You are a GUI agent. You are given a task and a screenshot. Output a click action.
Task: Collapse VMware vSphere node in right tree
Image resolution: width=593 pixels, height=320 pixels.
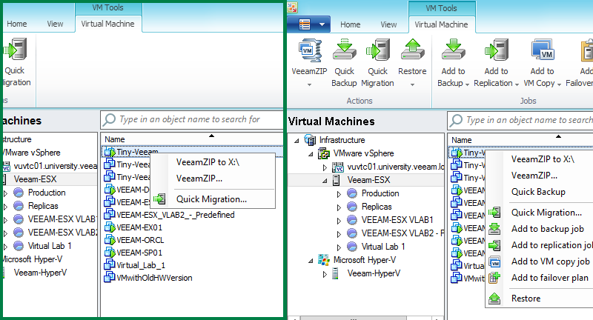click(311, 154)
